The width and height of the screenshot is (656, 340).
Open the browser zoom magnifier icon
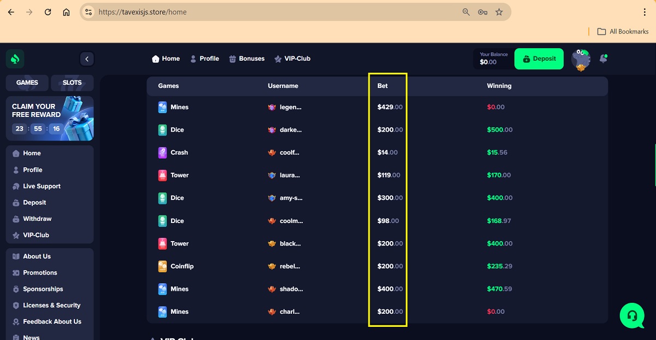466,12
